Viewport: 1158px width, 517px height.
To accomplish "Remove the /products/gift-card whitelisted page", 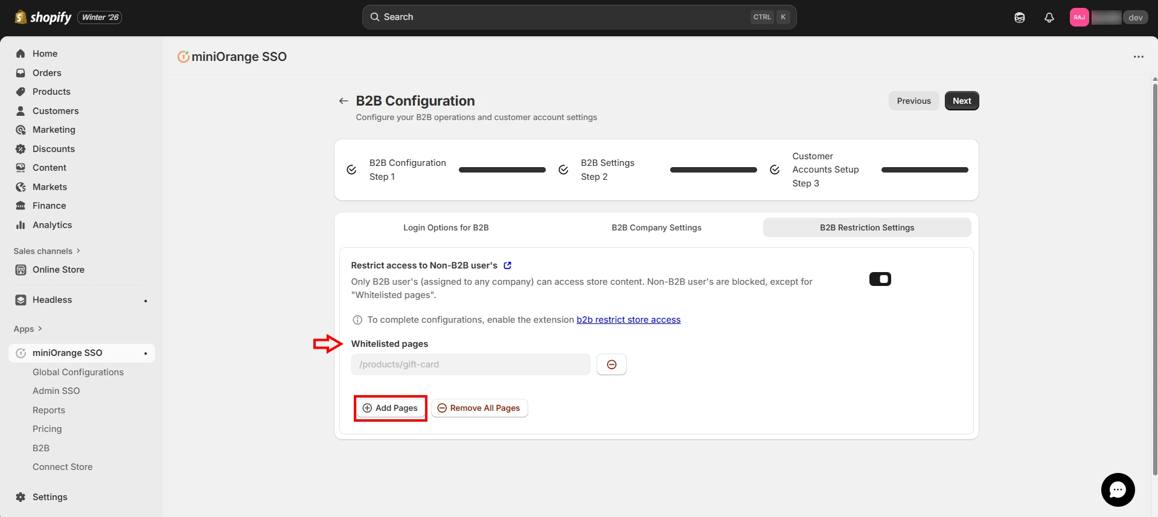I will click(612, 364).
